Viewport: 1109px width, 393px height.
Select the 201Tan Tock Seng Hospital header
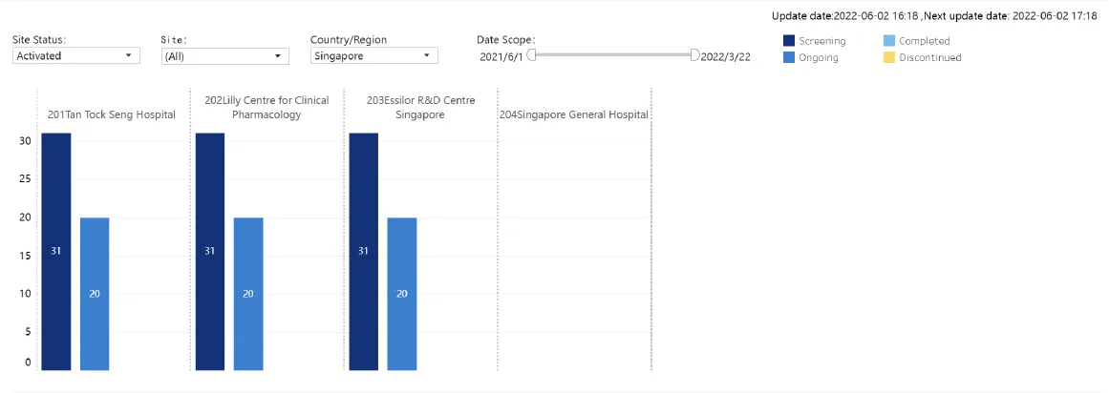point(112,114)
